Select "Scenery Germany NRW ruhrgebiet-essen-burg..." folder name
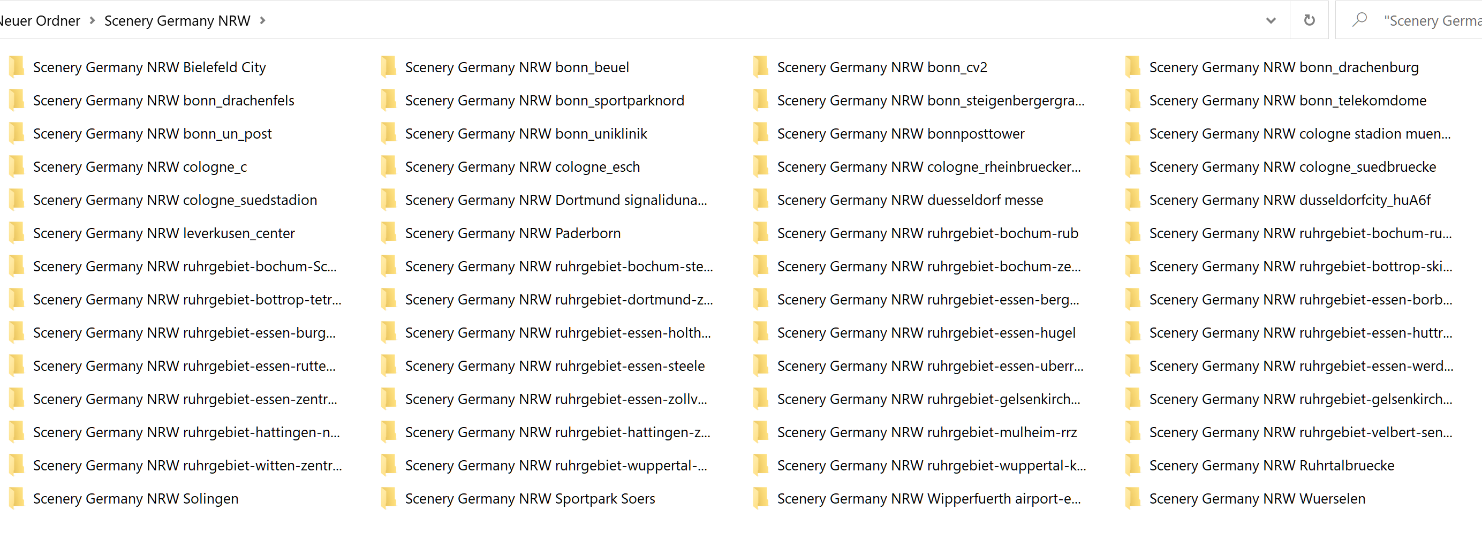This screenshot has height=533, width=1482. pyautogui.click(x=184, y=333)
